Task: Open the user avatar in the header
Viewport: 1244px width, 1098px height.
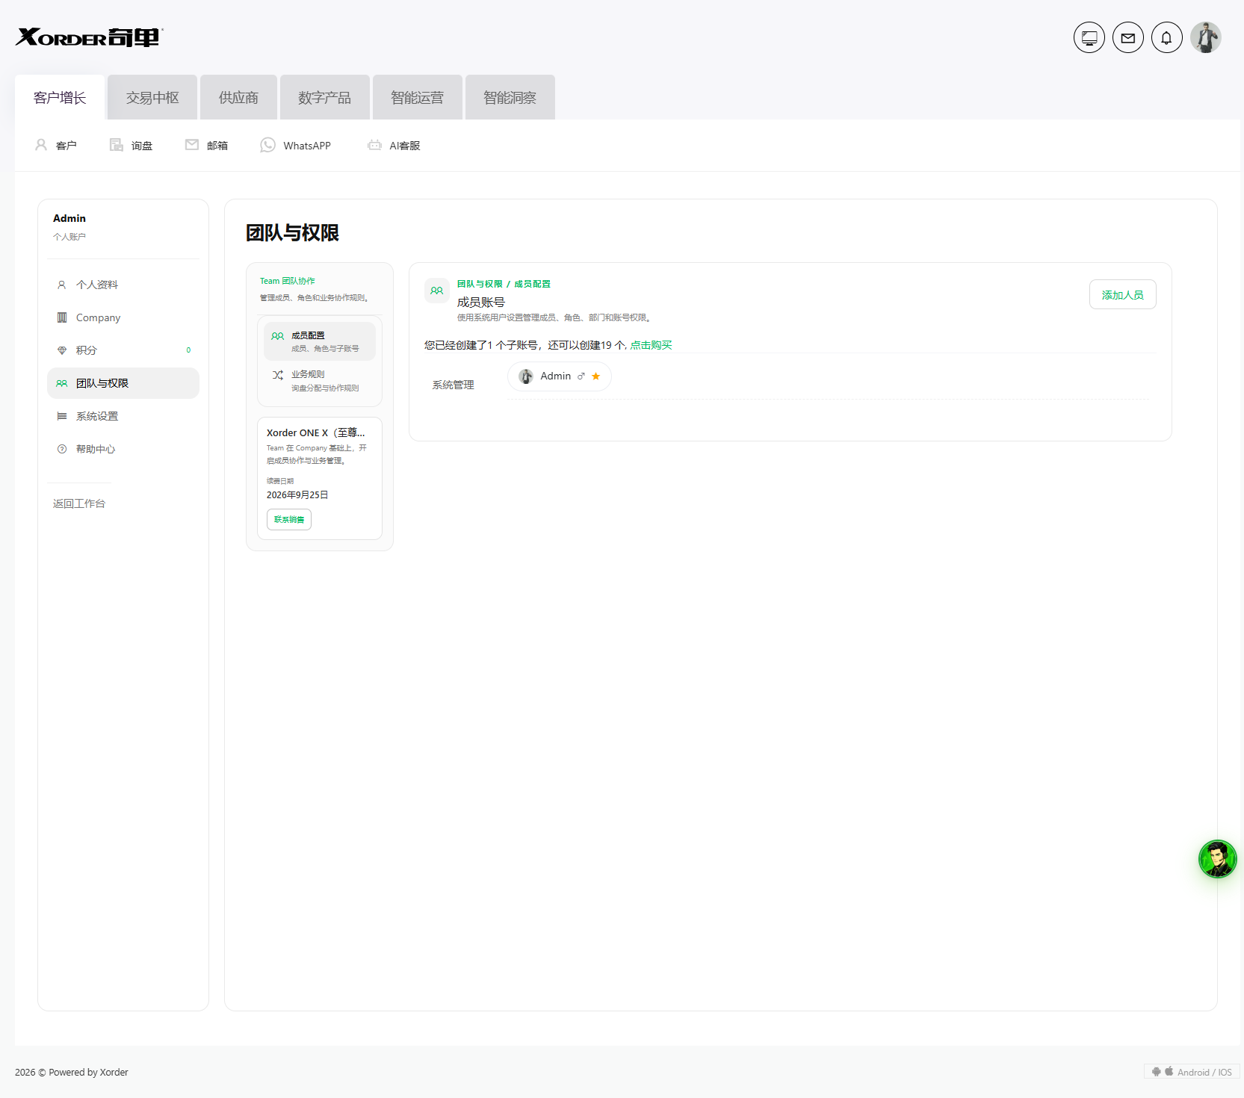Action: click(1206, 37)
